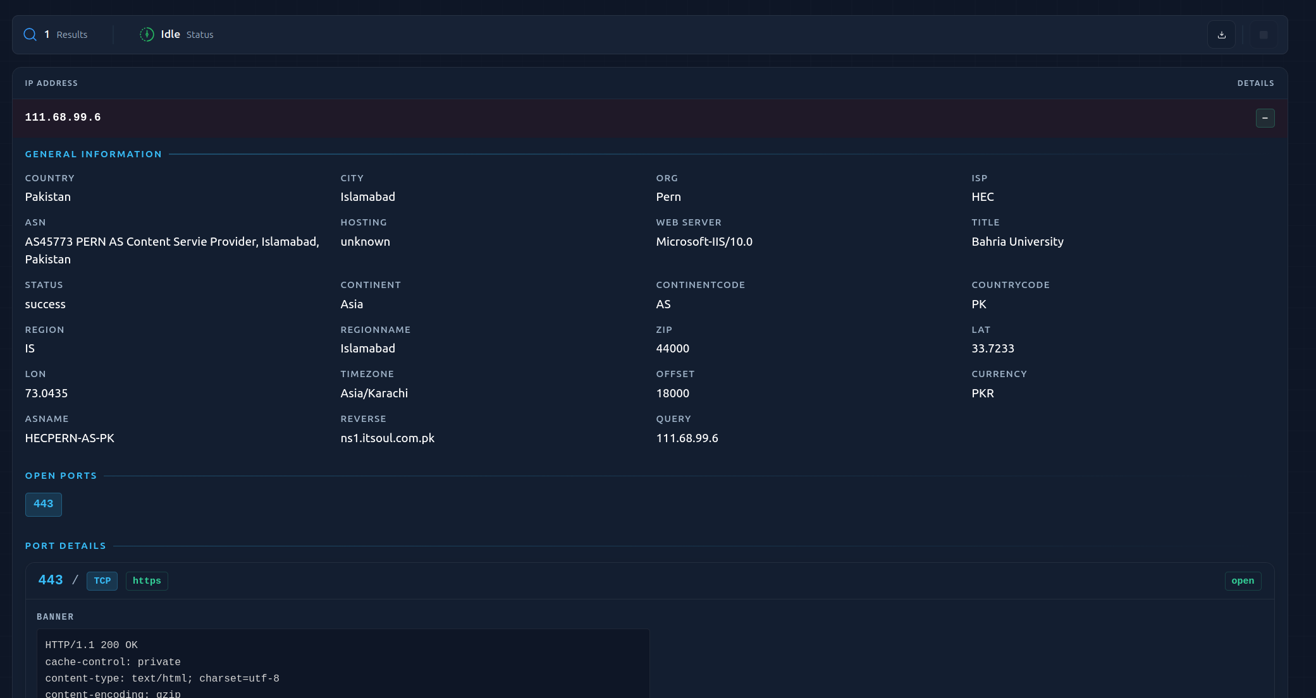This screenshot has width=1316, height=698.
Task: Click the country value Pakistan
Action: coord(48,197)
